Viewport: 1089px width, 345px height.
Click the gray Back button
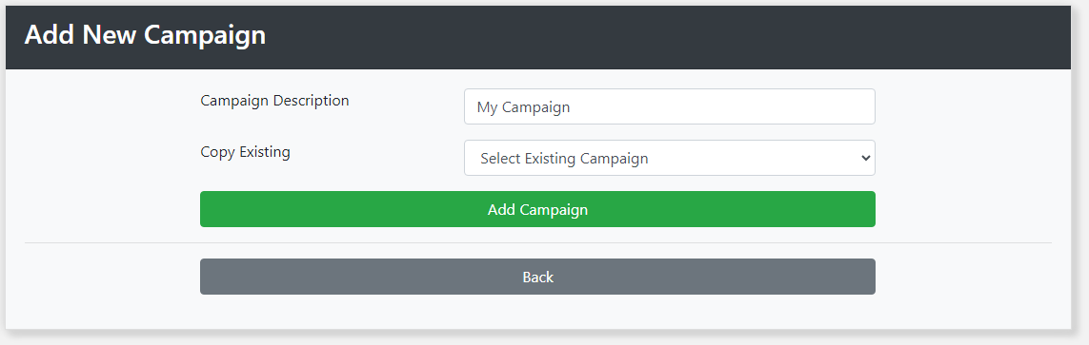click(537, 277)
